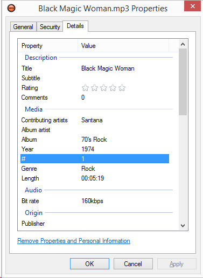This screenshot has height=278, width=203.
Task: Switch to the Security tab
Action: click(50, 27)
